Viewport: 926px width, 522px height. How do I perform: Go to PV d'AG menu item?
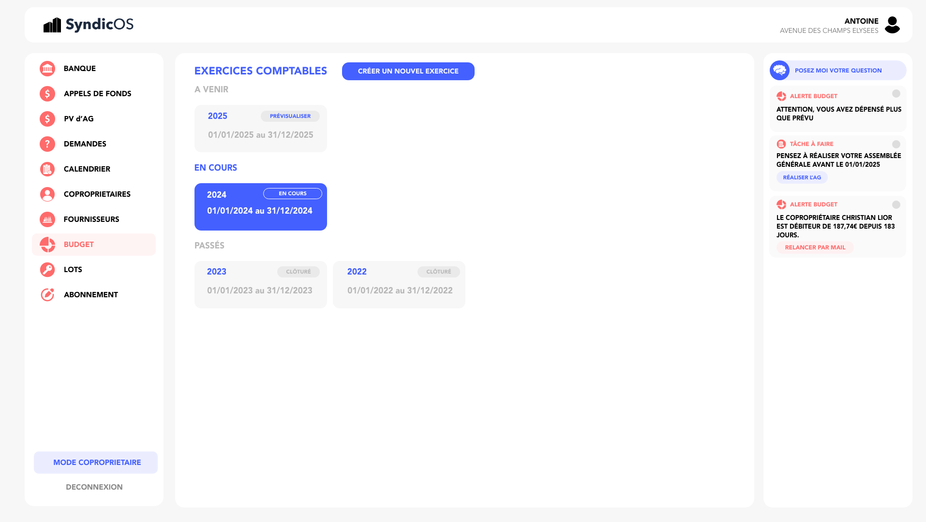[79, 119]
